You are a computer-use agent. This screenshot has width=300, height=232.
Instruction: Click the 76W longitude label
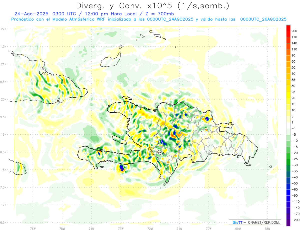tap(33, 228)
